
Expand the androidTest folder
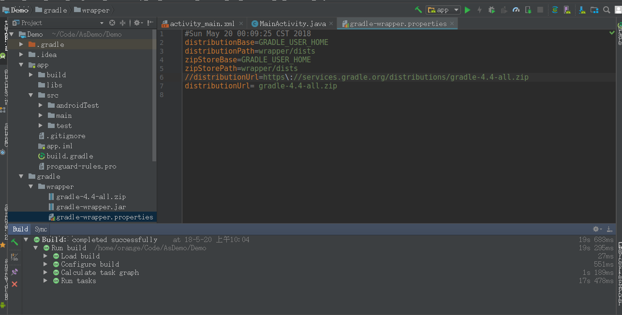(x=41, y=105)
